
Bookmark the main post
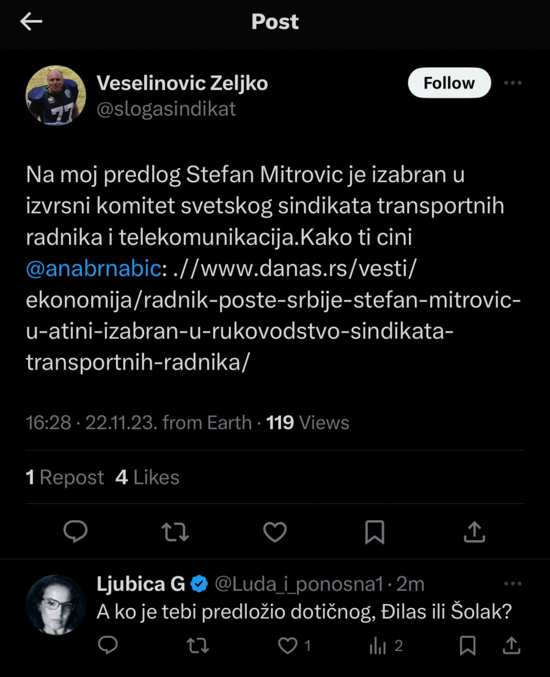[x=375, y=532]
